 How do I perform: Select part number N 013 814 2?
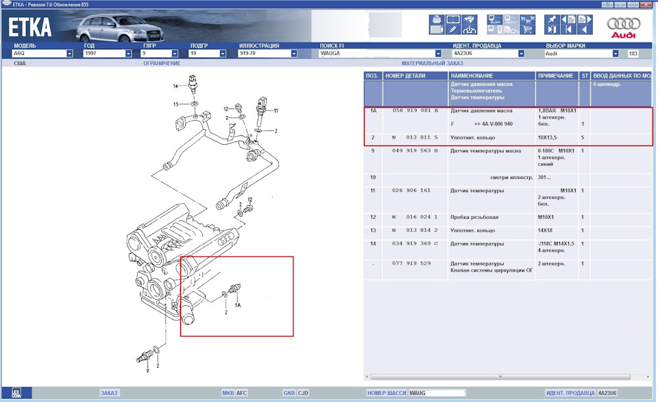(x=415, y=230)
